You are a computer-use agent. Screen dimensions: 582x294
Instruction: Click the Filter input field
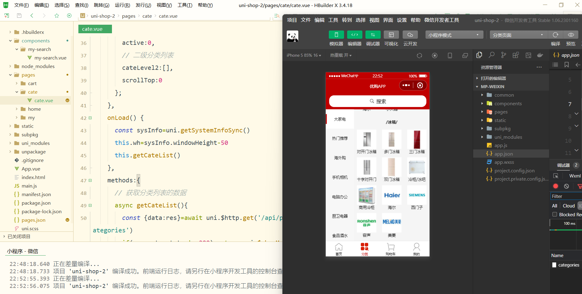(x=565, y=196)
